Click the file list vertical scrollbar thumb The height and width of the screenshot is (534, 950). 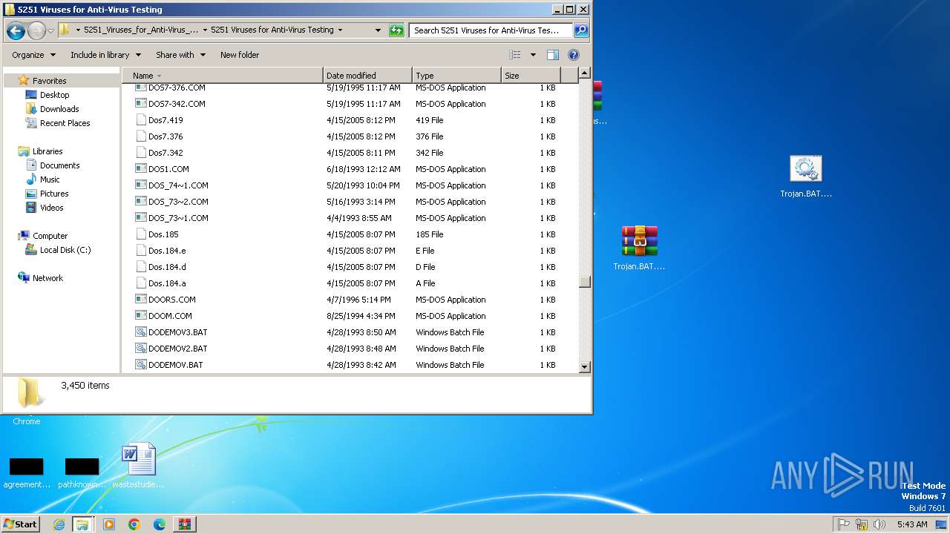(x=585, y=281)
